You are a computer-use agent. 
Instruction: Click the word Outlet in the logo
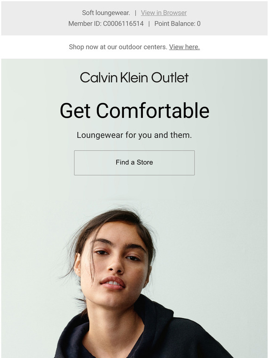(x=170, y=77)
